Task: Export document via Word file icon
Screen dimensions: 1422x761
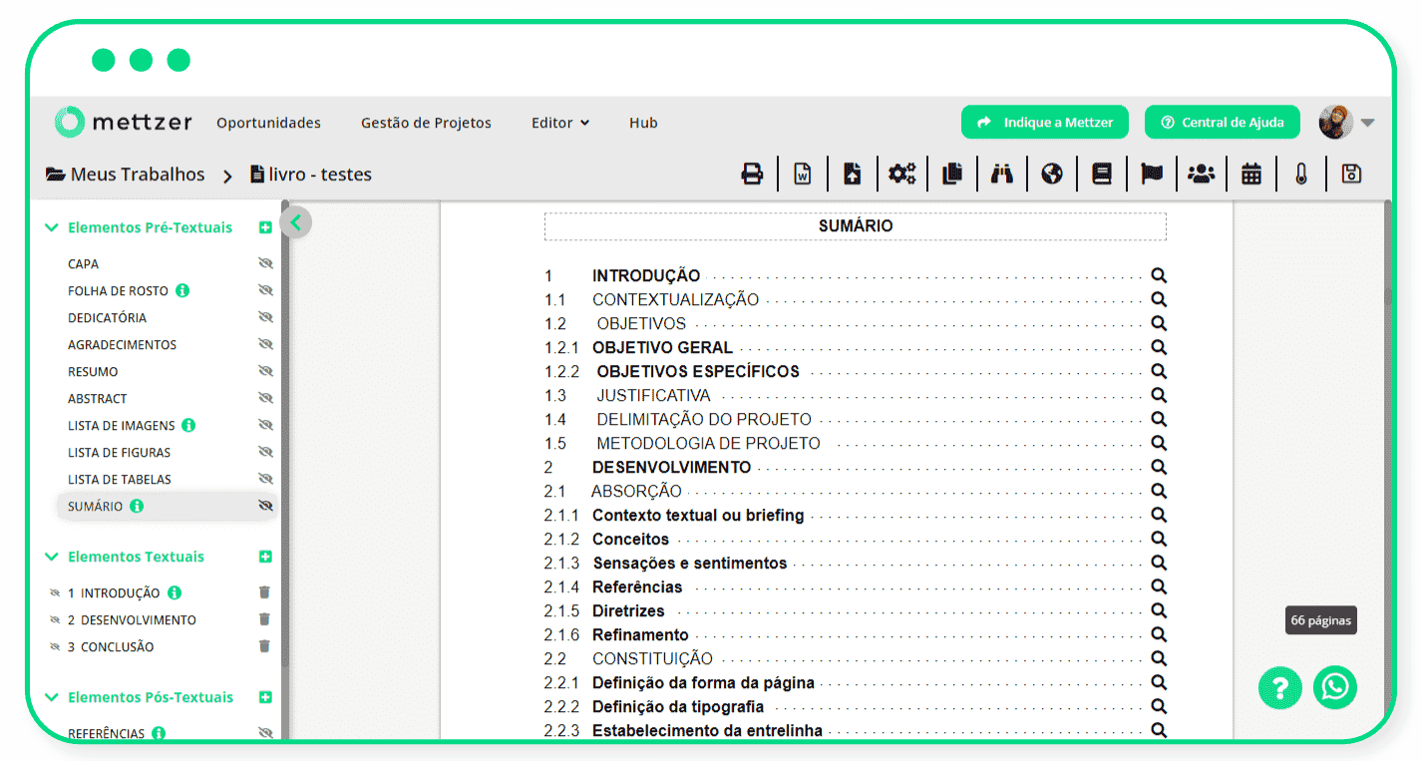Action: pyautogui.click(x=803, y=175)
